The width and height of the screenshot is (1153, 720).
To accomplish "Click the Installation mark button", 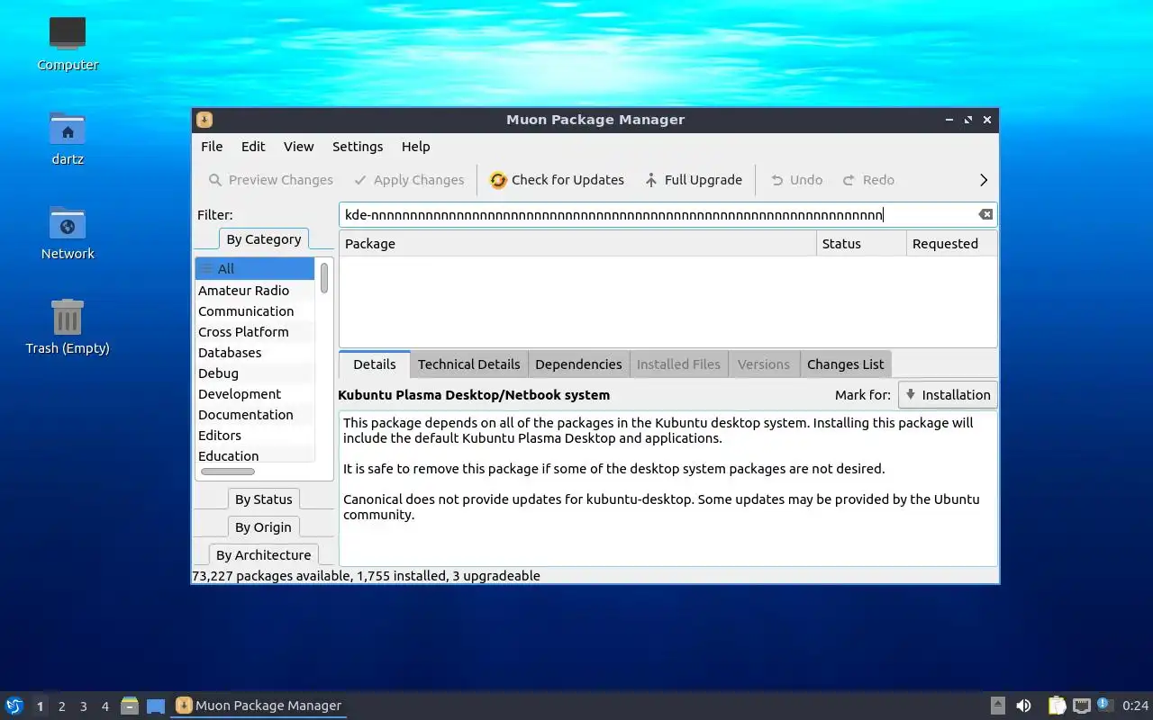I will [x=948, y=394].
